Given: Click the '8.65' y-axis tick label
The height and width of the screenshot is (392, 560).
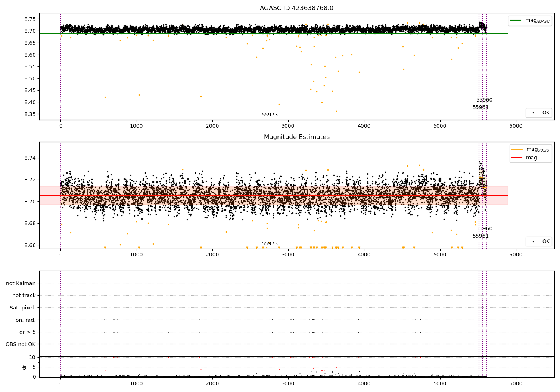Looking at the screenshot, I should [x=30, y=43].
